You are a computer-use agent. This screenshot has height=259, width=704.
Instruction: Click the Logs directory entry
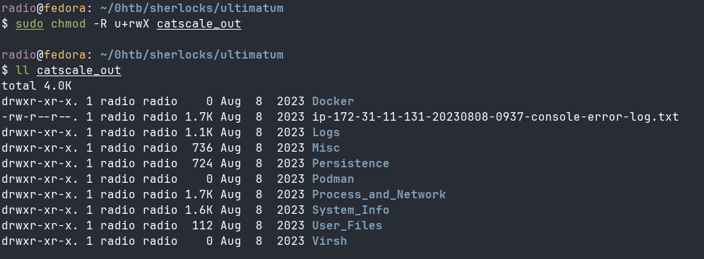(x=326, y=133)
